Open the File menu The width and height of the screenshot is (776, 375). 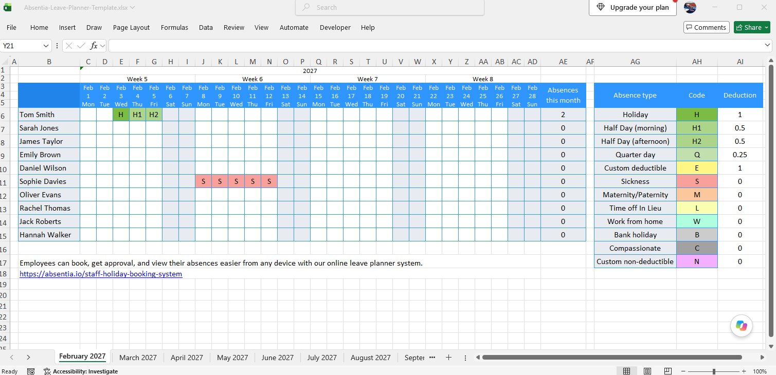click(11, 28)
